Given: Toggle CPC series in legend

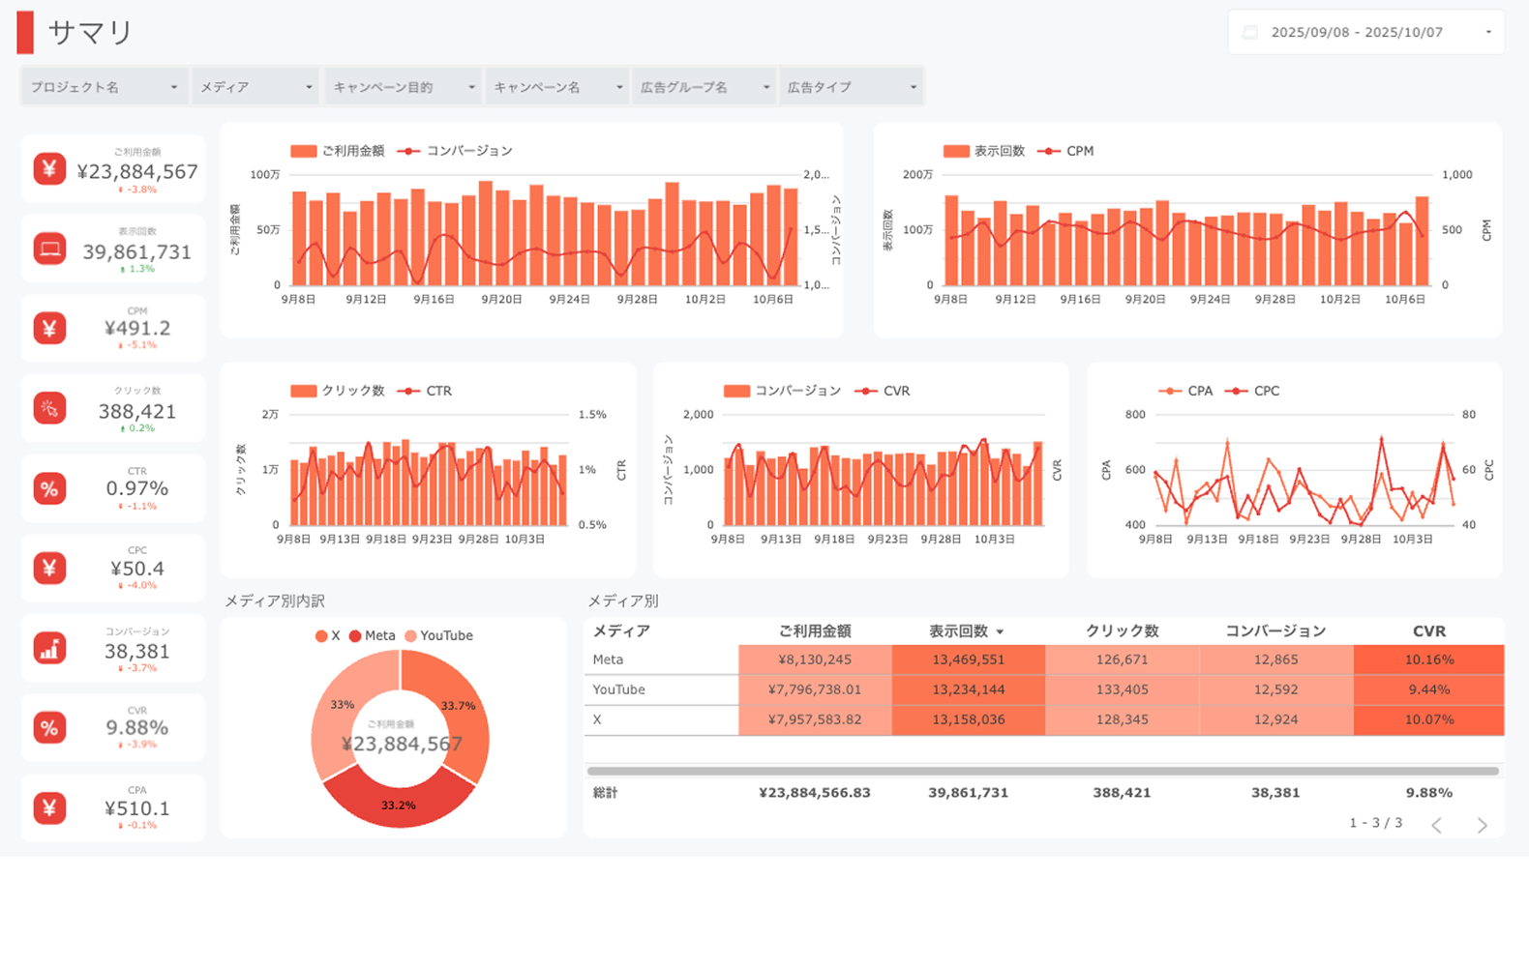Looking at the screenshot, I should pyautogui.click(x=1253, y=391).
